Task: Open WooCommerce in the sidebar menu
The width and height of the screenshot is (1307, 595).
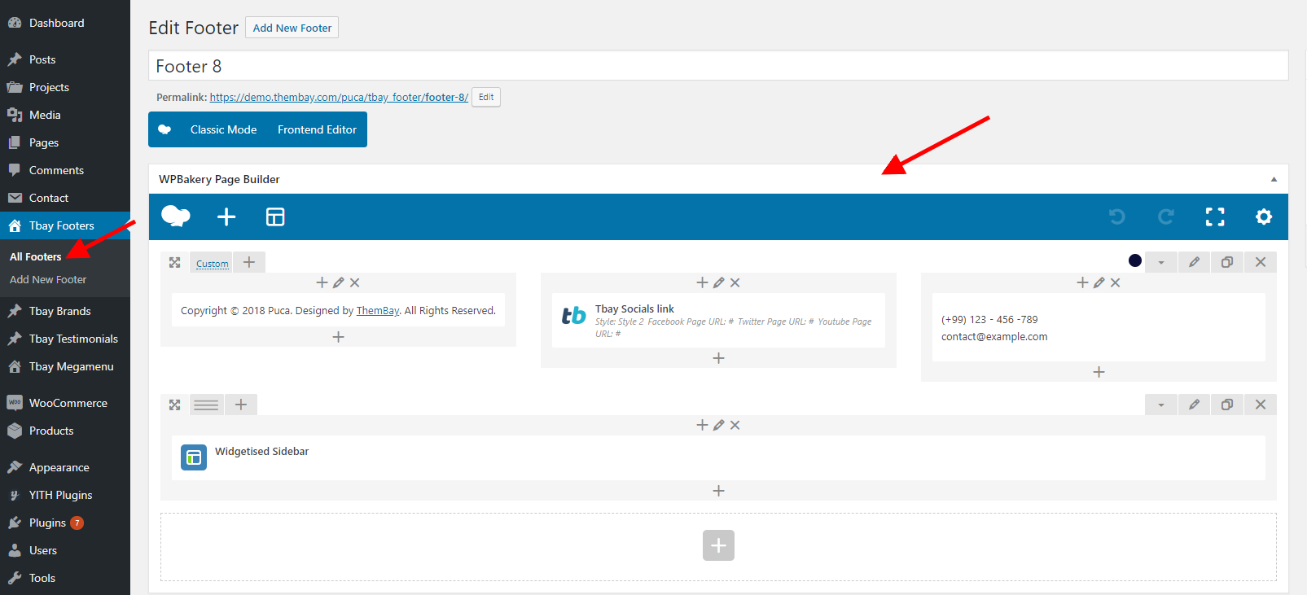Action: click(x=68, y=403)
